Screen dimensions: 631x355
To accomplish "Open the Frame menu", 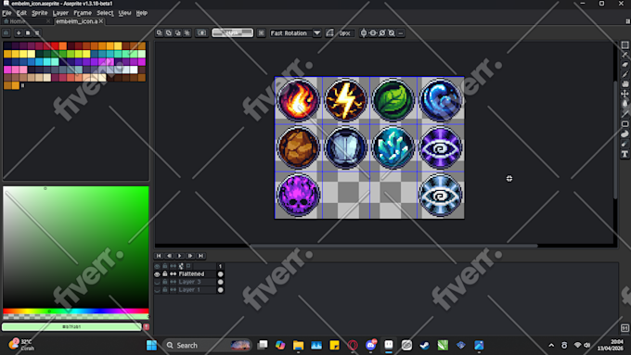I will tap(83, 13).
